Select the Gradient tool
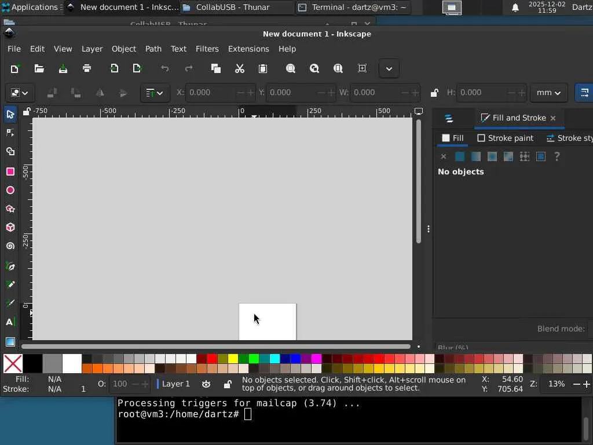This screenshot has height=445, width=593. [x=10, y=342]
